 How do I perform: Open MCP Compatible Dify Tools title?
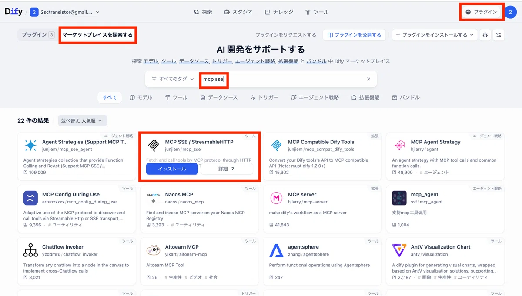tap(321, 142)
